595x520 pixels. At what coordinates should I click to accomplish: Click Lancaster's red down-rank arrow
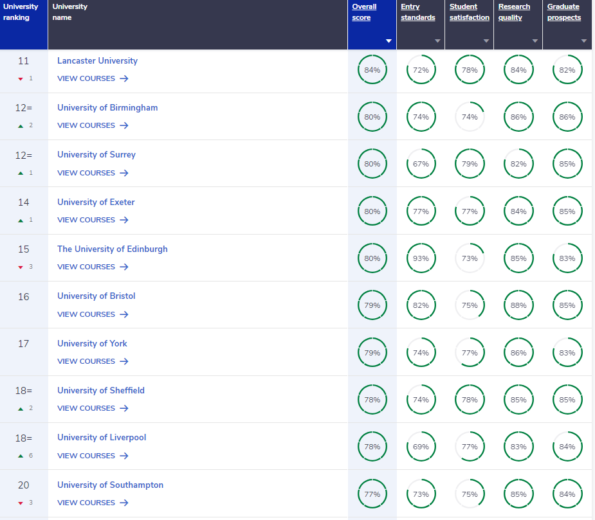coord(21,79)
